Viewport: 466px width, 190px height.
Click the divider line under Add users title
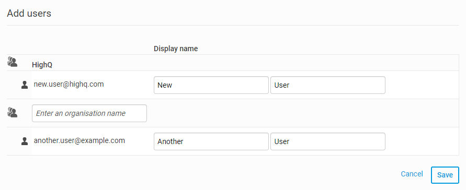233,25
